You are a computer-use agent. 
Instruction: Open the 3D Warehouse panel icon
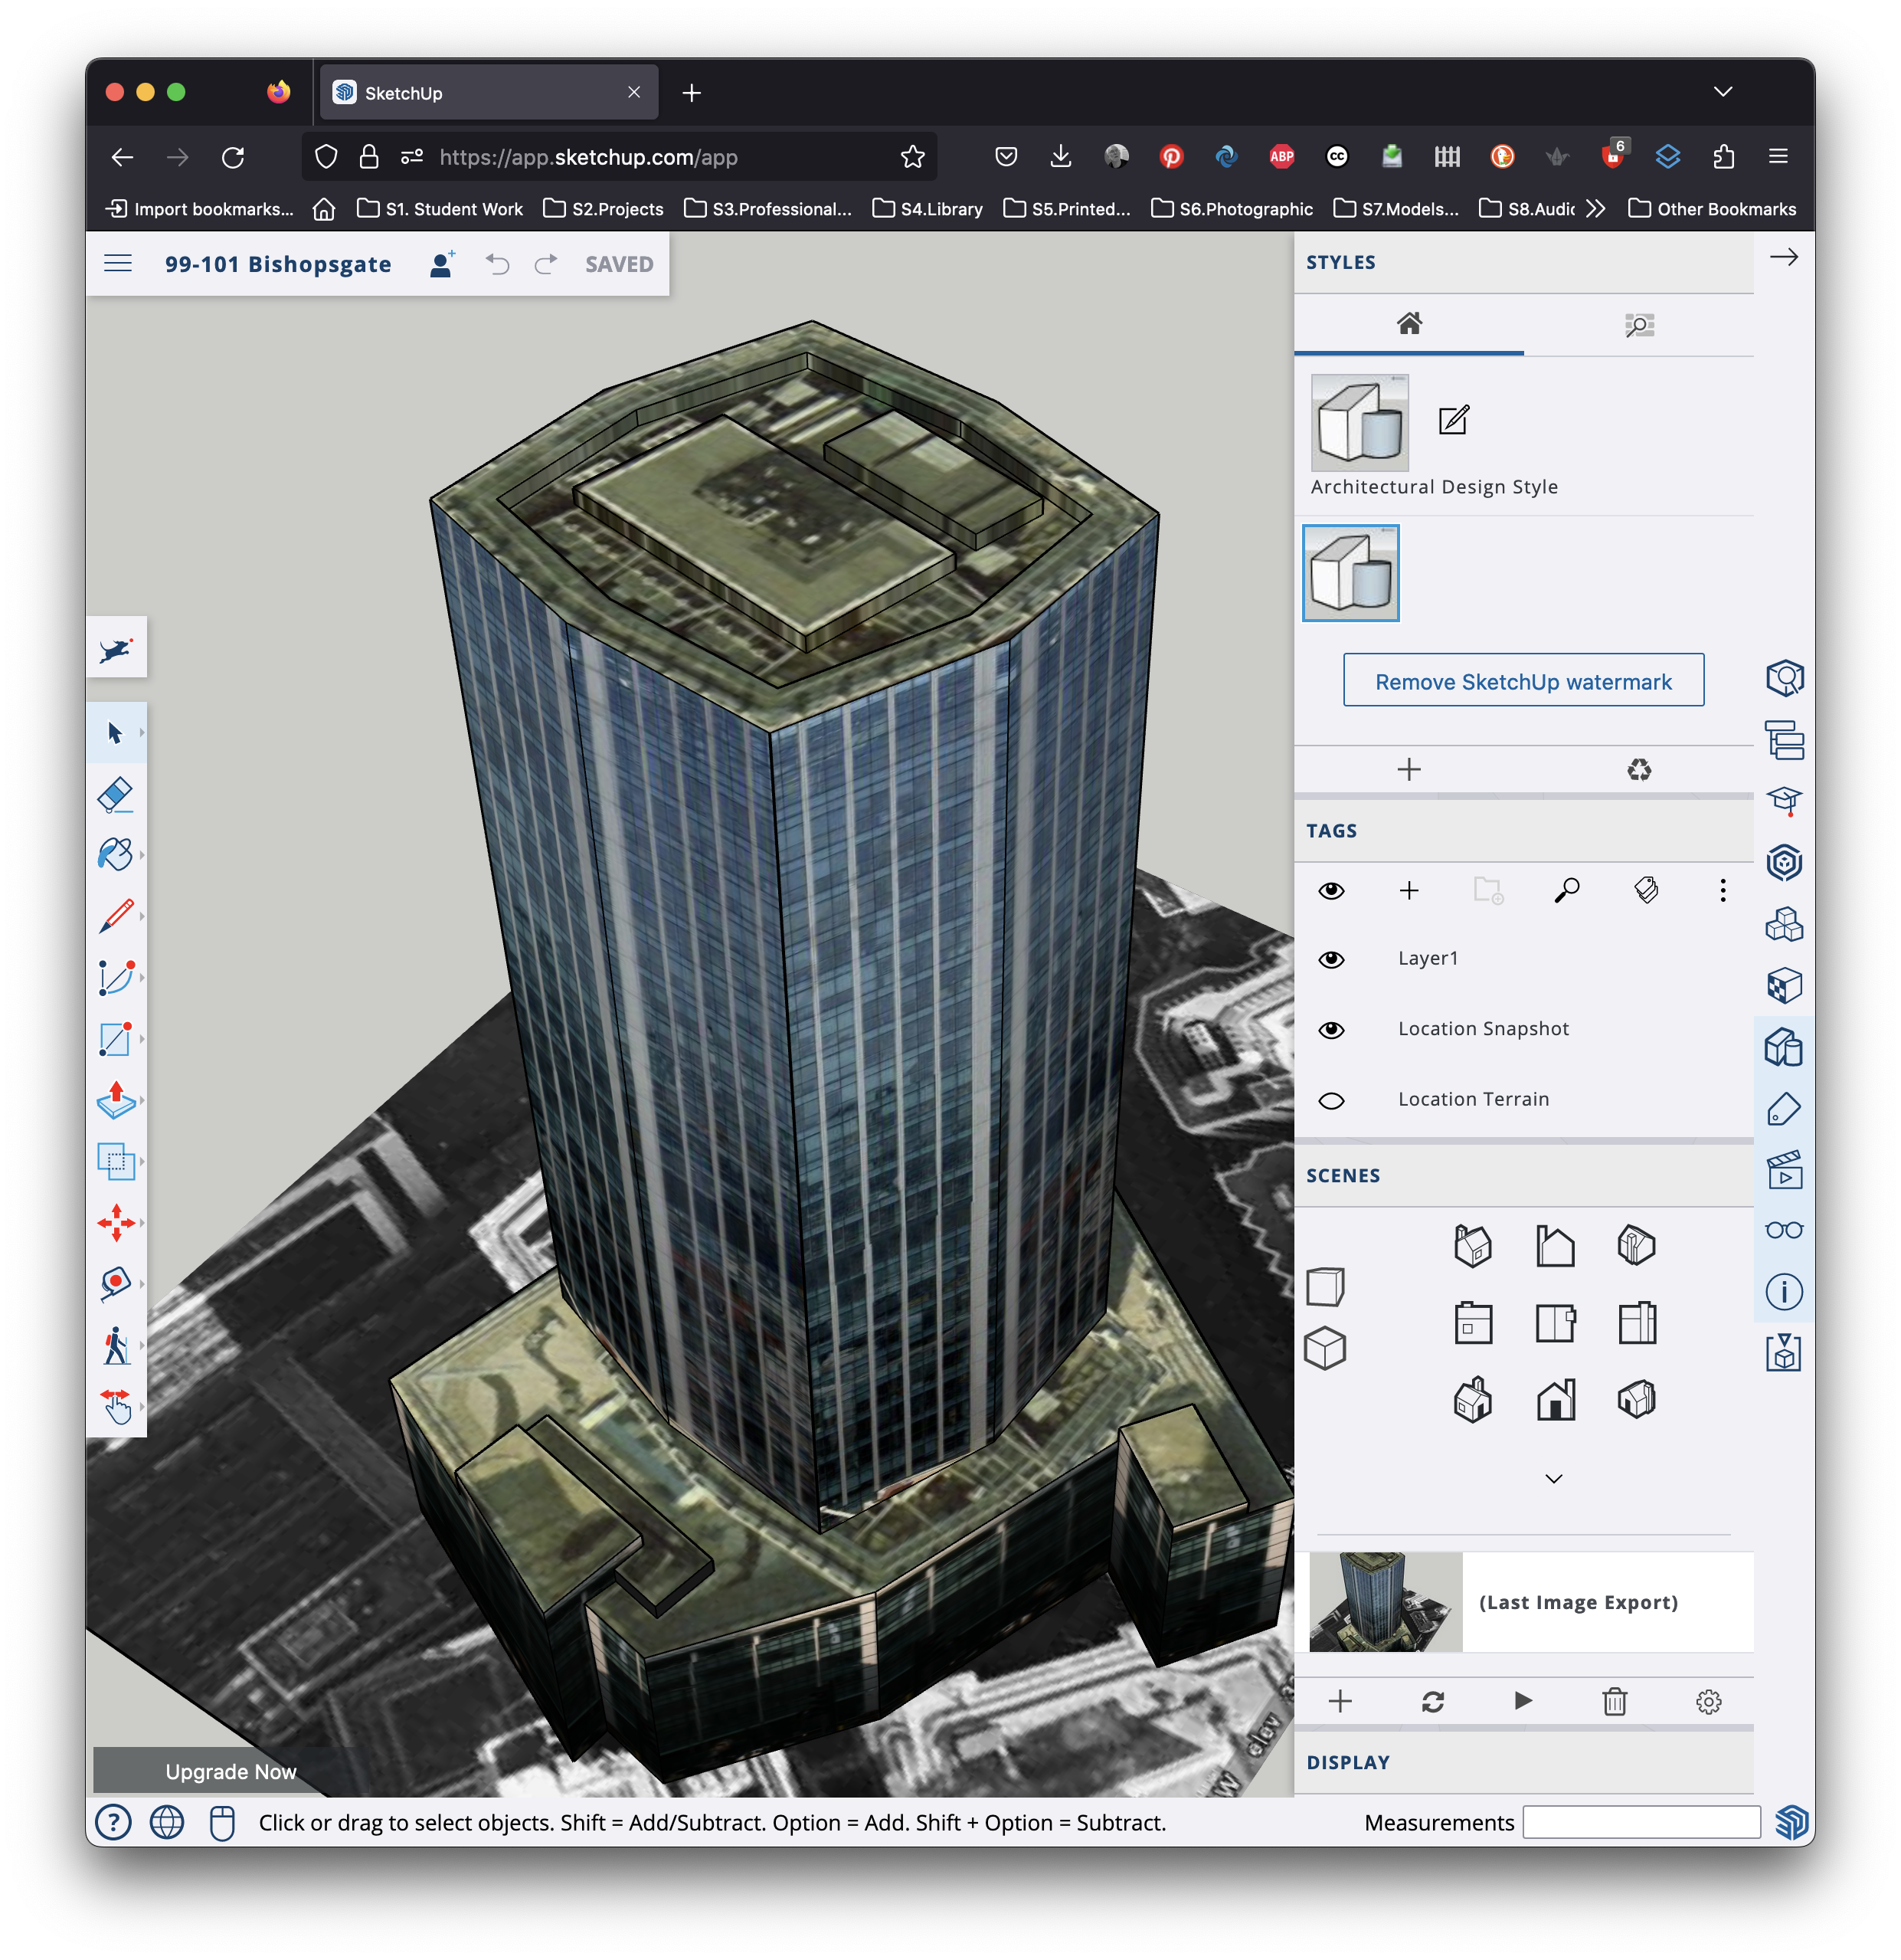pos(1783,863)
